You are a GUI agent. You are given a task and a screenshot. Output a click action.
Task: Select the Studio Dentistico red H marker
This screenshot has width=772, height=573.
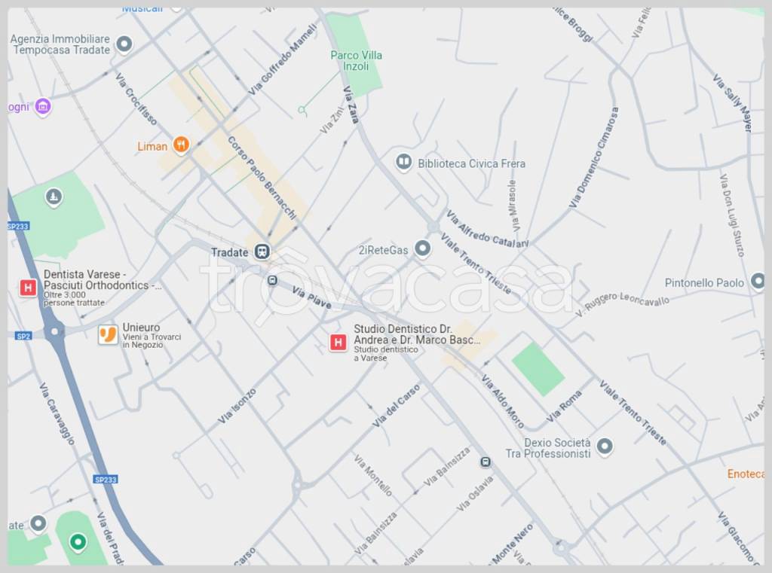pos(338,343)
